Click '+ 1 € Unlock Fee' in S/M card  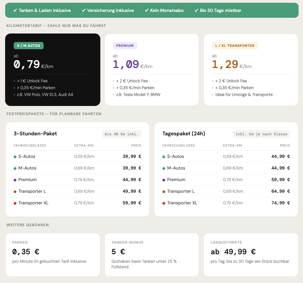pos(32,81)
